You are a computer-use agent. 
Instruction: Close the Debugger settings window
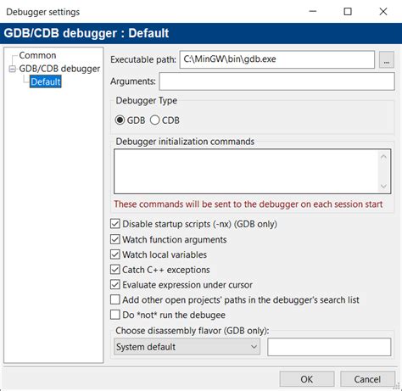383,11
